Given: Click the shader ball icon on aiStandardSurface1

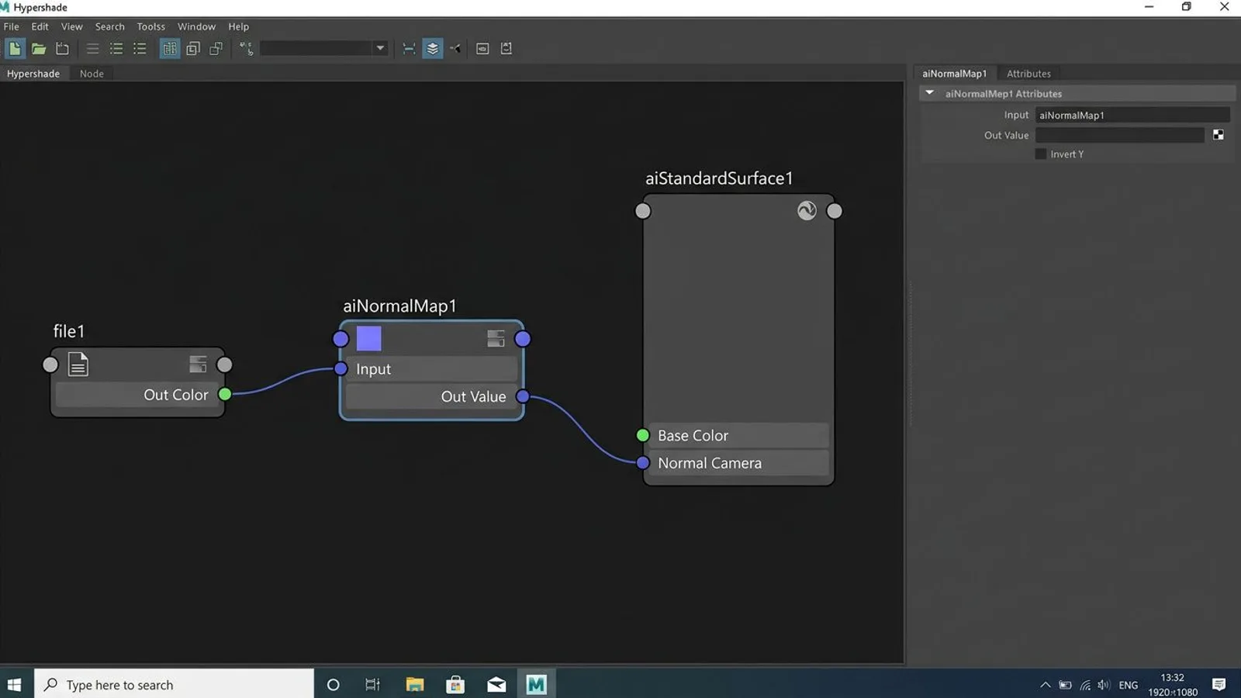Looking at the screenshot, I should (x=807, y=211).
